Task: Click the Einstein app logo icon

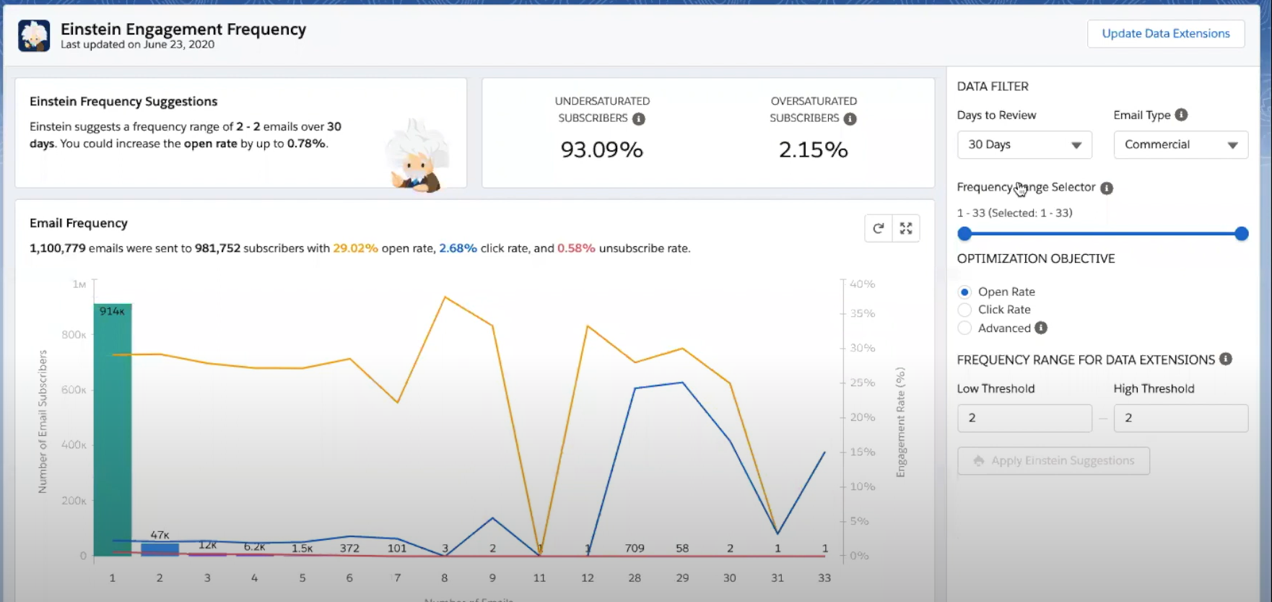Action: (34, 35)
